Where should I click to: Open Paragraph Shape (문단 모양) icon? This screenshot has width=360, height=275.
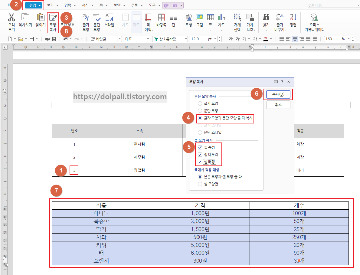97,18
